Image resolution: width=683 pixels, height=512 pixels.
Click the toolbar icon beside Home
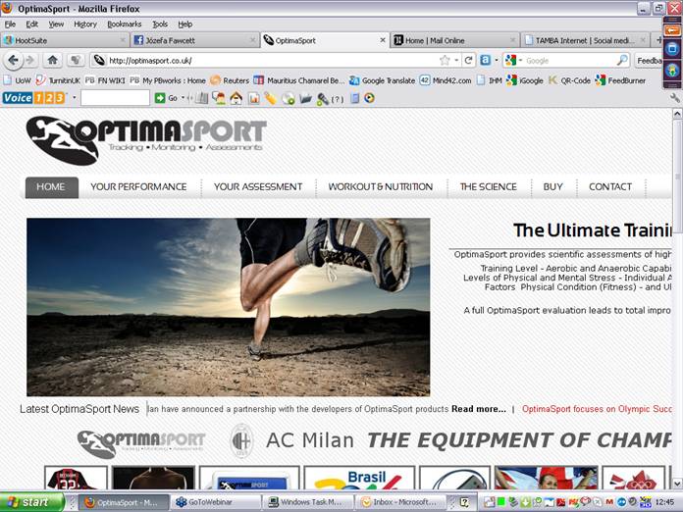tap(75, 60)
